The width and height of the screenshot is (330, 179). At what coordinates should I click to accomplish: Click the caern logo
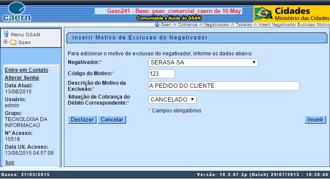(x=17, y=12)
